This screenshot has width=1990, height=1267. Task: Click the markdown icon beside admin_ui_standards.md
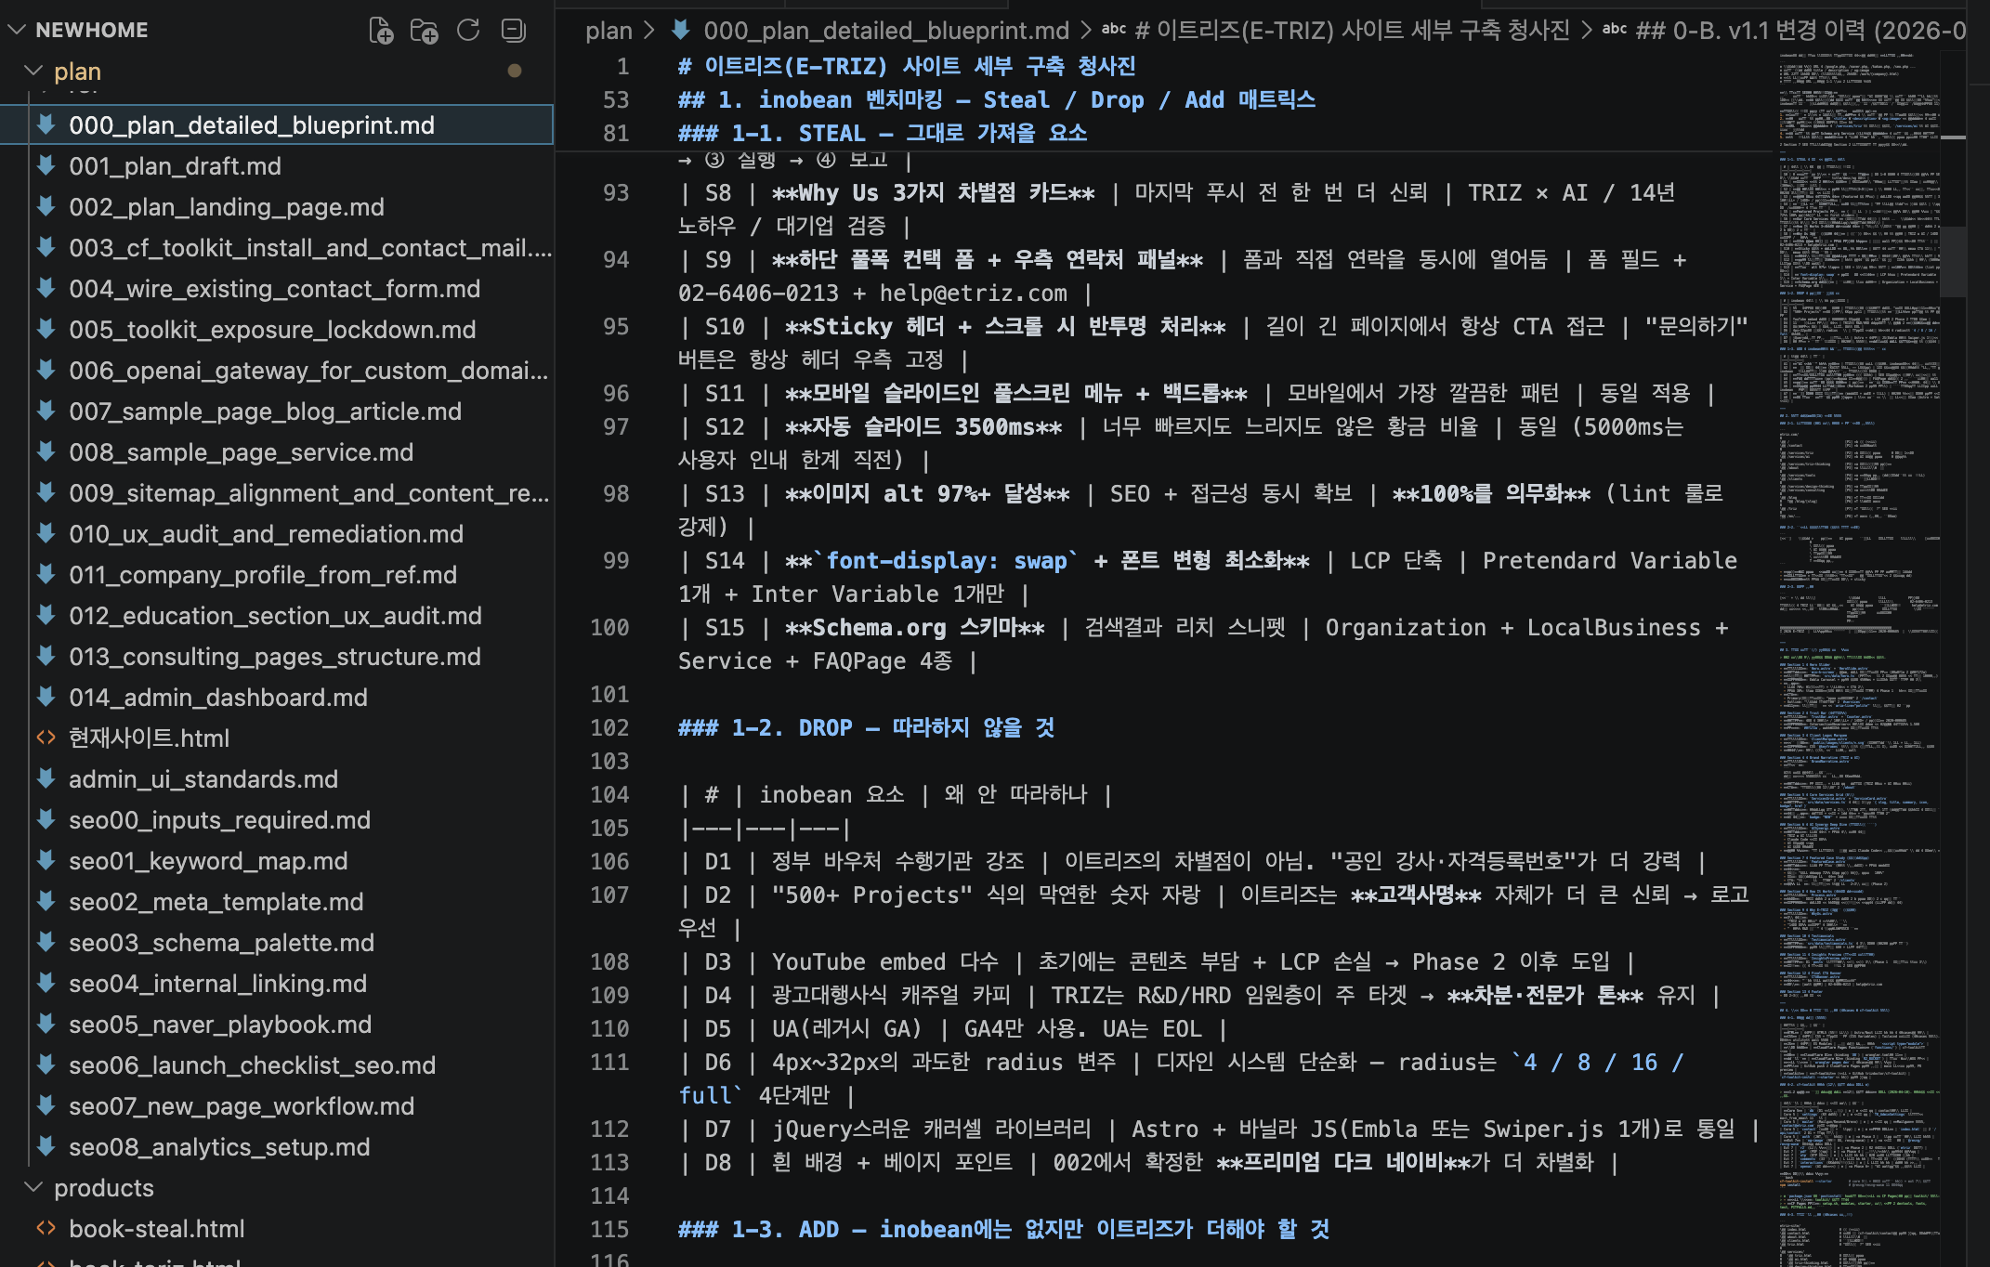click(46, 778)
